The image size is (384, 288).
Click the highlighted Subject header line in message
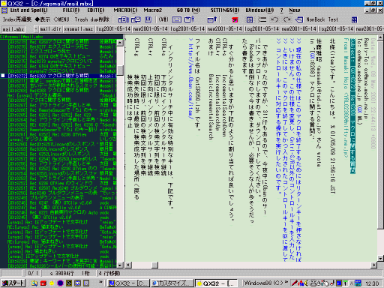[x=352, y=106]
